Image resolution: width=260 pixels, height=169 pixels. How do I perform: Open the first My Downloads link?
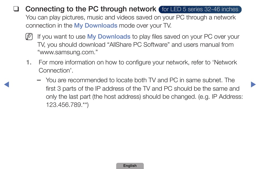tap(96, 26)
